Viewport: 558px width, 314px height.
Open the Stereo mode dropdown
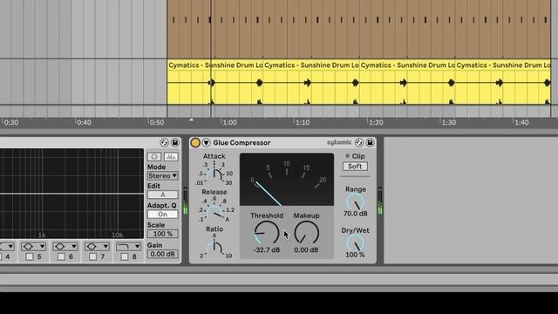point(163,176)
